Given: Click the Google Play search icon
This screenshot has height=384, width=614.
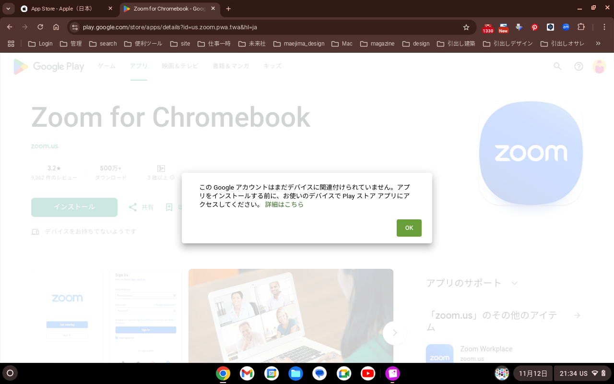Looking at the screenshot, I should click(x=557, y=66).
